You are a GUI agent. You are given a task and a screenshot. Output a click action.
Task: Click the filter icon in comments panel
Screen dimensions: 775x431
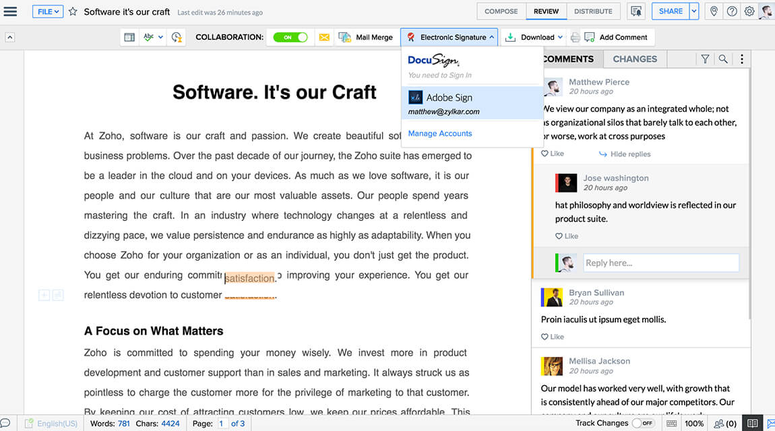tap(705, 59)
